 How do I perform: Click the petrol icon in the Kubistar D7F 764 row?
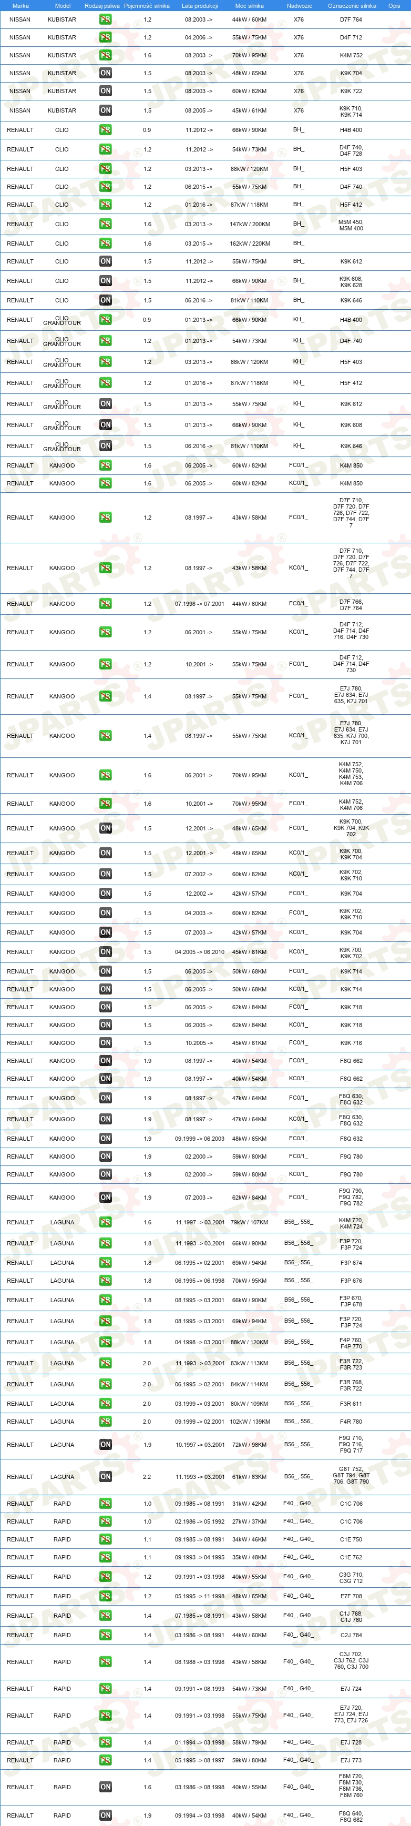point(105,19)
